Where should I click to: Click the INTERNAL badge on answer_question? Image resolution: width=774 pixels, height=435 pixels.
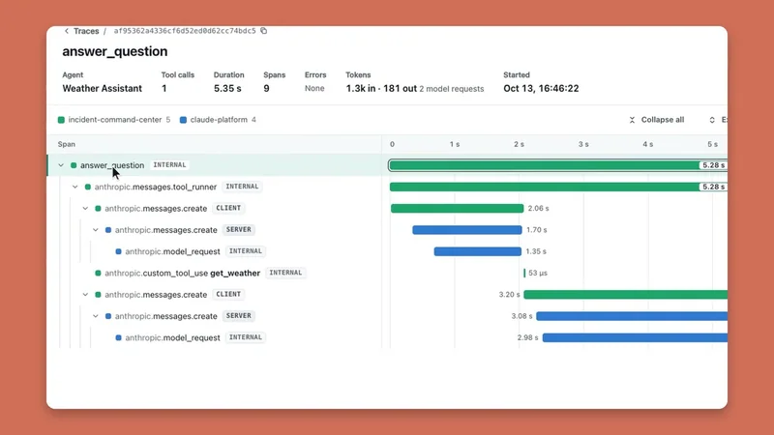[x=169, y=164]
